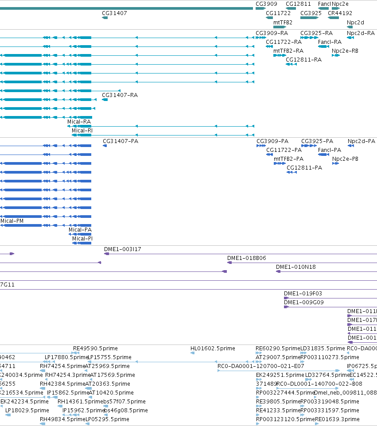The width and height of the screenshot is (377, 426).
Task: Click the DME1-009G09 clone label
Action: point(303,302)
